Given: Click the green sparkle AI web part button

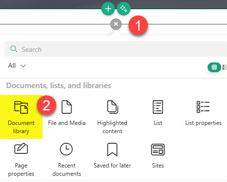Looking at the screenshot, I should (124, 9).
